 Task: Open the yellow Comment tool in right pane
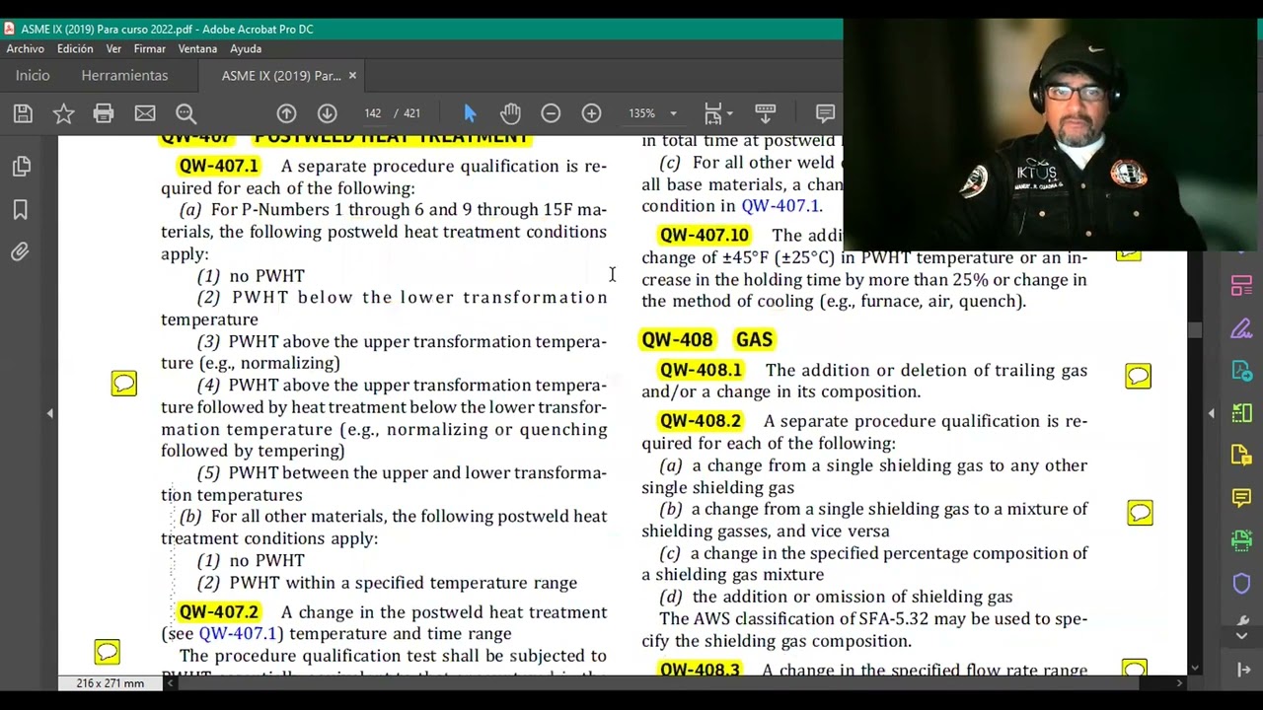point(1241,498)
